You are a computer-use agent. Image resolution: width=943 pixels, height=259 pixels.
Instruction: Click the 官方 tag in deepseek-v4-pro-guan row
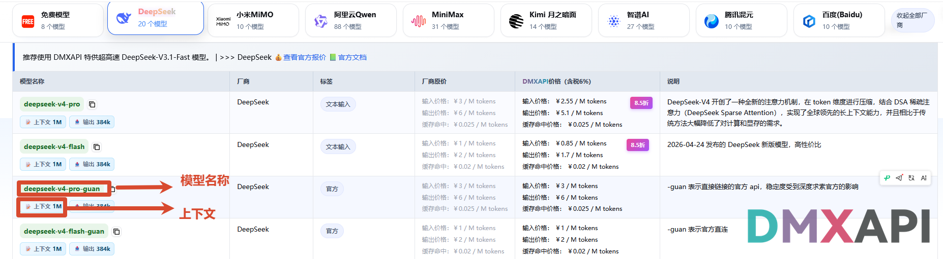click(332, 189)
